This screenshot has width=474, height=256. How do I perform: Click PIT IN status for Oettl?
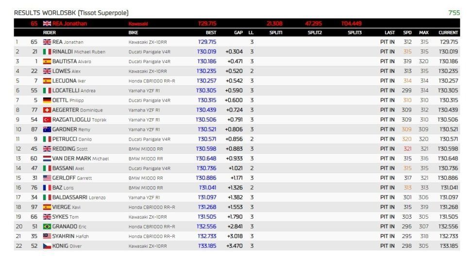click(x=387, y=100)
